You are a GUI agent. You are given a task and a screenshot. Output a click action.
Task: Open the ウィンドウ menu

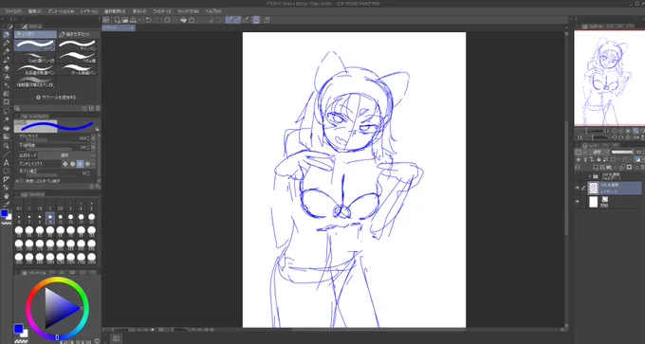[188, 11]
